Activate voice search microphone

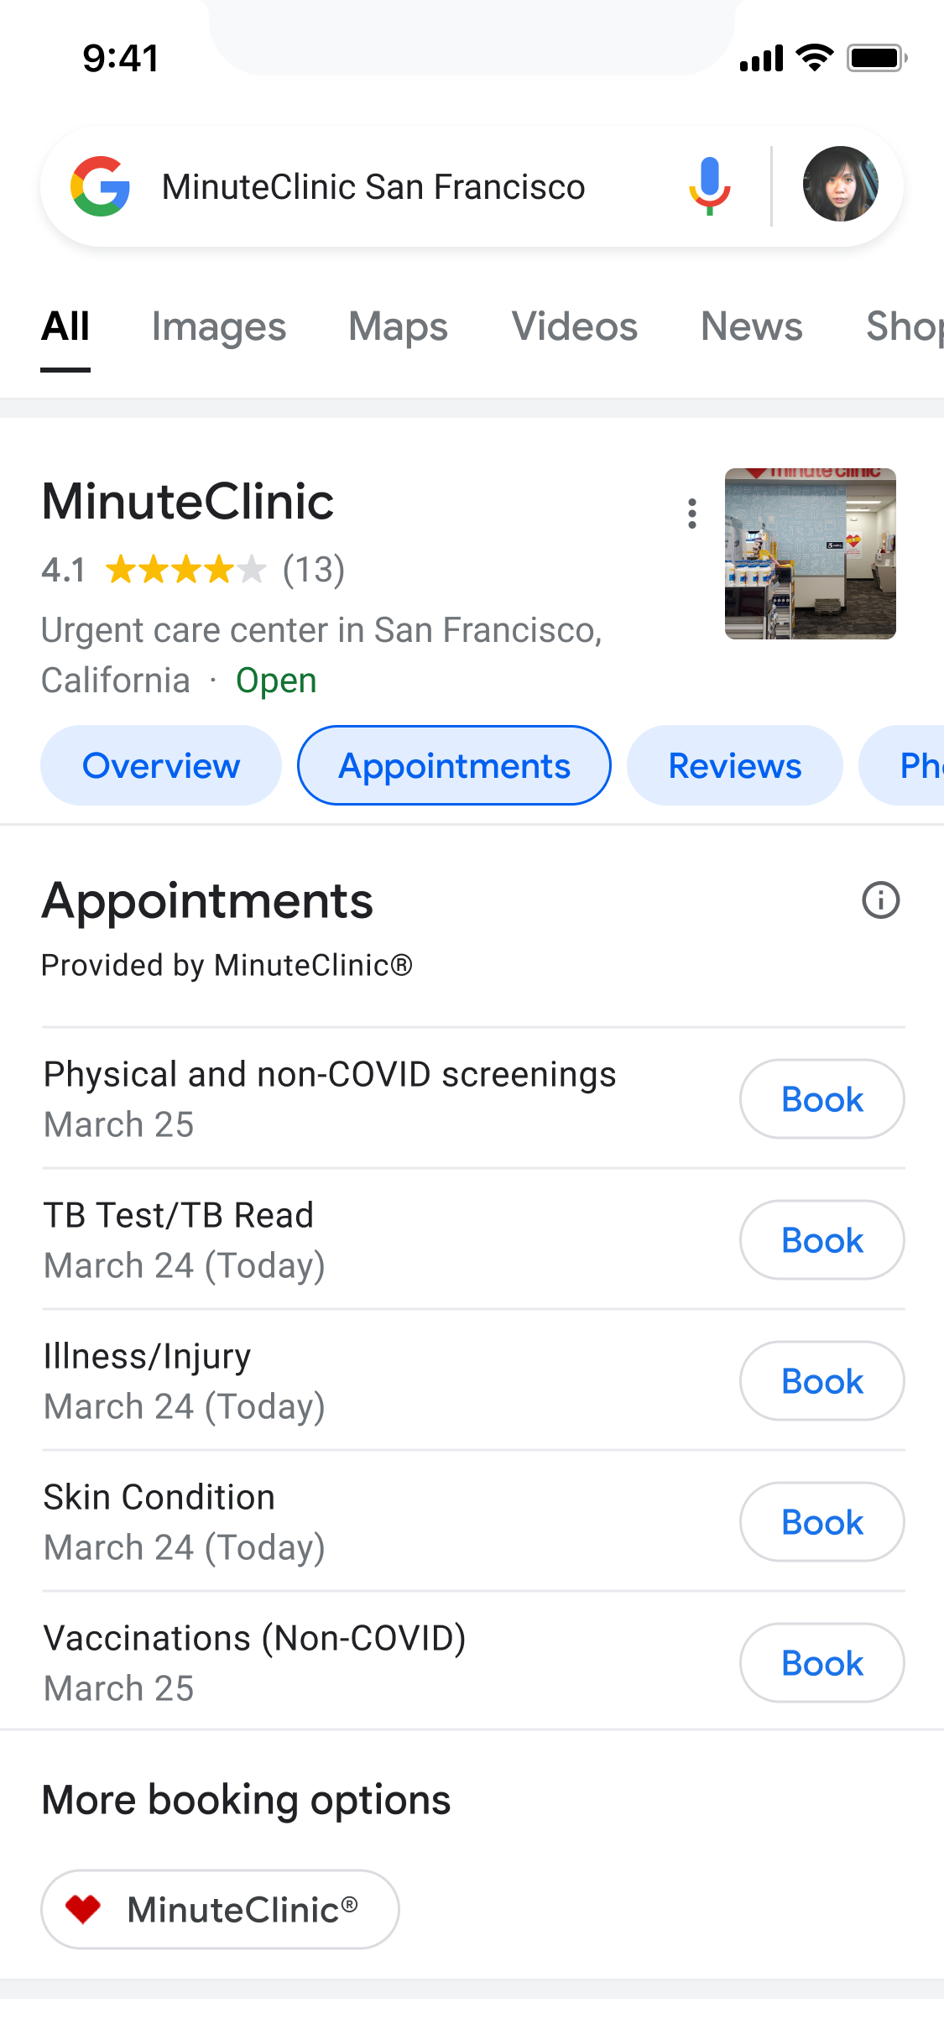pos(710,186)
